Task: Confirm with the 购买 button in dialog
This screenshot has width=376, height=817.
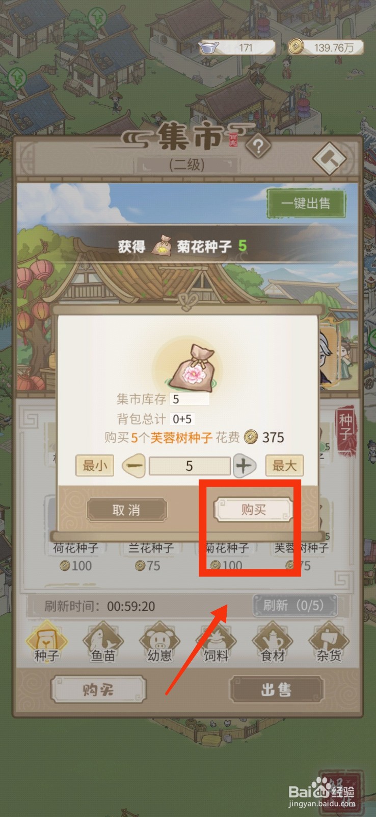Action: 253,510
